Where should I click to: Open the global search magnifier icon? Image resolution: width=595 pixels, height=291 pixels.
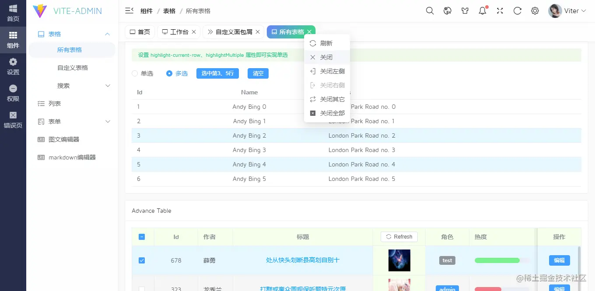click(x=430, y=10)
